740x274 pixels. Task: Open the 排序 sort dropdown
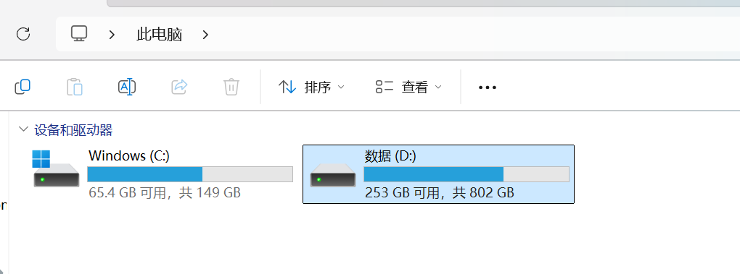(311, 87)
